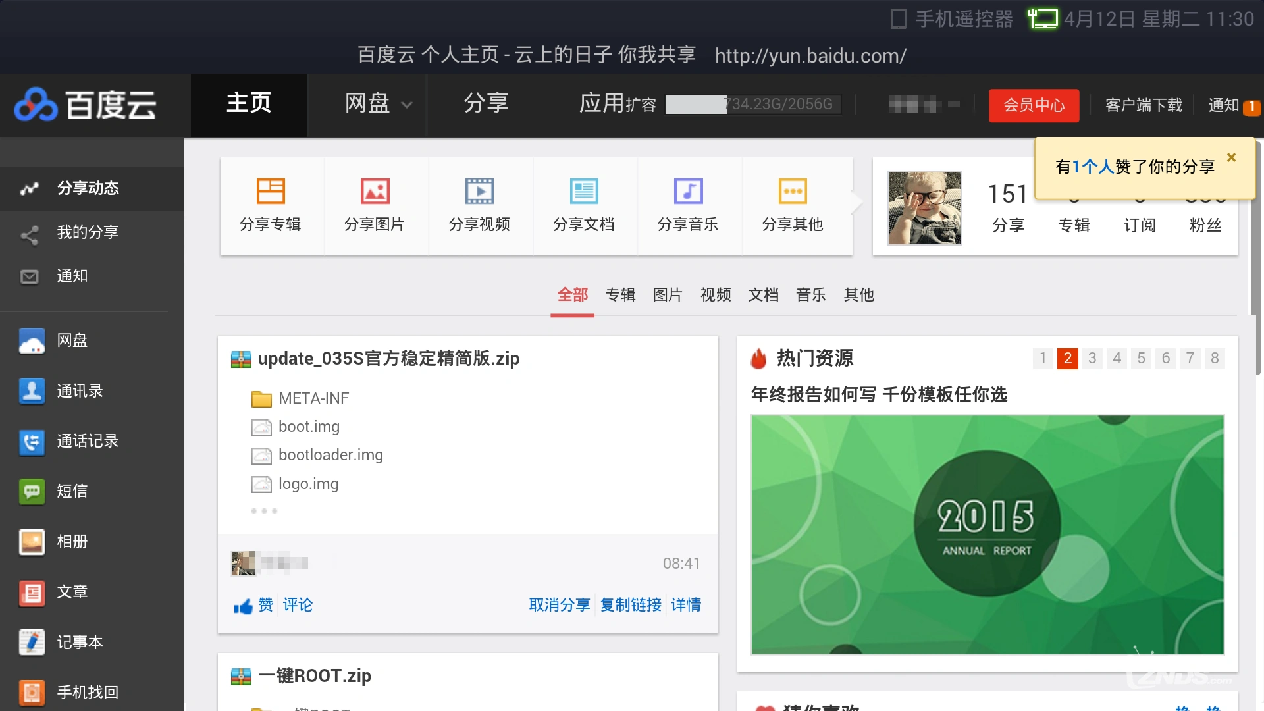Select the 图片 filter tab
Viewport: 1264px width, 711px height.
point(668,295)
